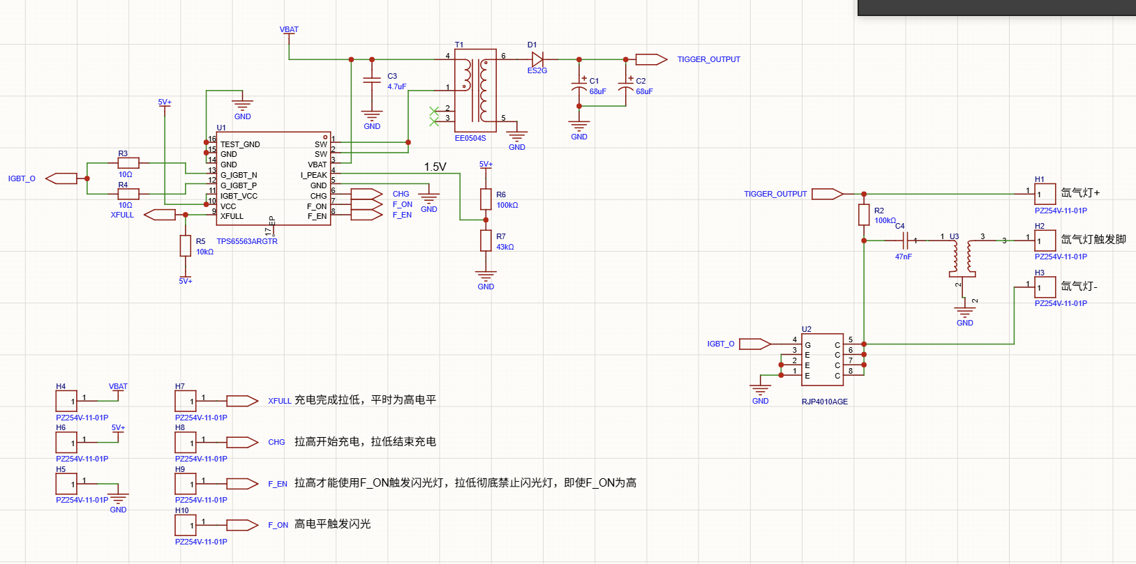
Task: Click the F_ON port beside header H10
Action: tap(243, 525)
